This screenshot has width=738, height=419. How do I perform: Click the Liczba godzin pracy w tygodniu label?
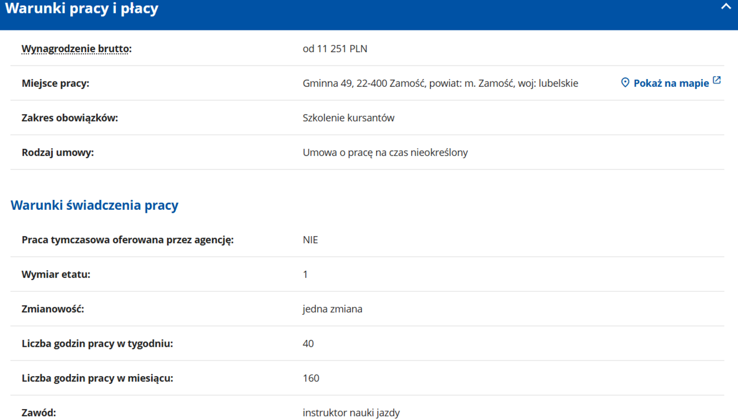pos(97,343)
